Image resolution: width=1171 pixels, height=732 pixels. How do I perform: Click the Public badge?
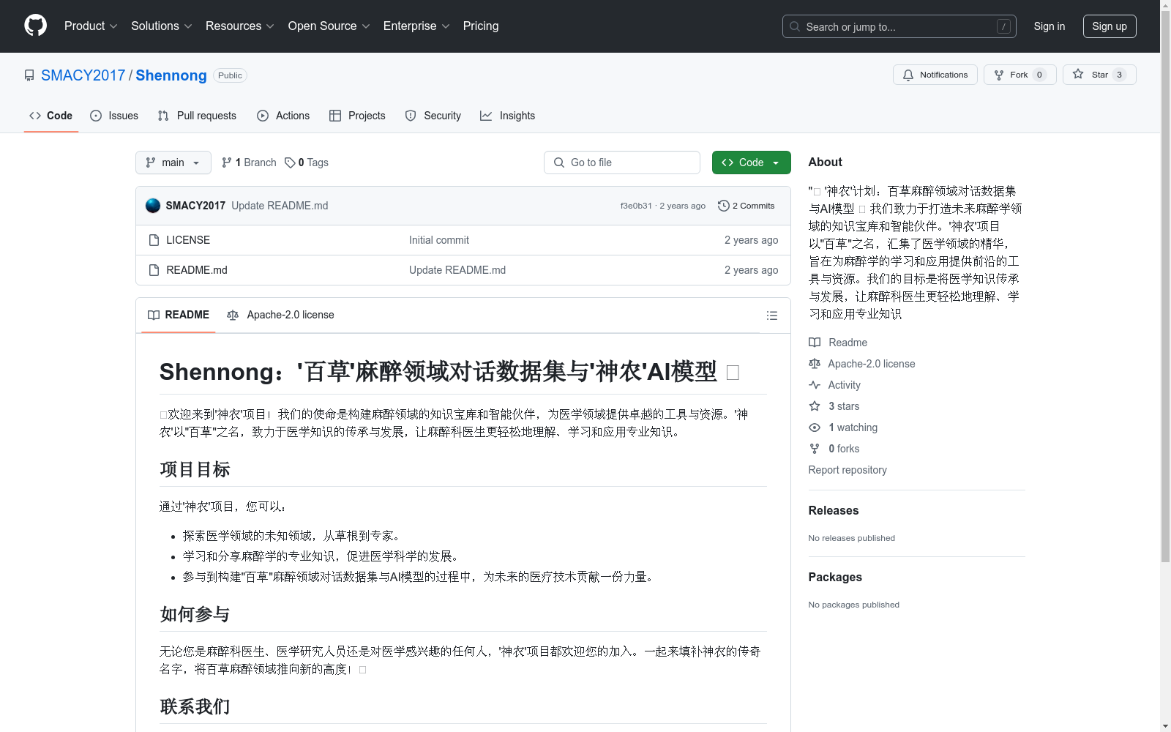(x=230, y=75)
